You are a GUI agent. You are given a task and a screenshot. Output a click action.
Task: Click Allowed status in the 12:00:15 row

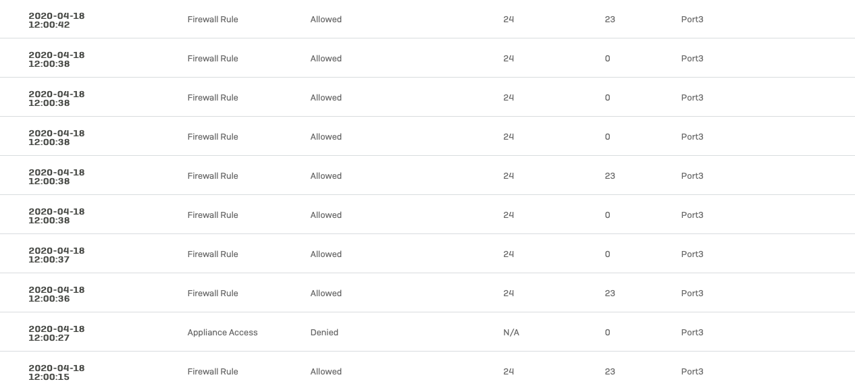[x=326, y=372]
